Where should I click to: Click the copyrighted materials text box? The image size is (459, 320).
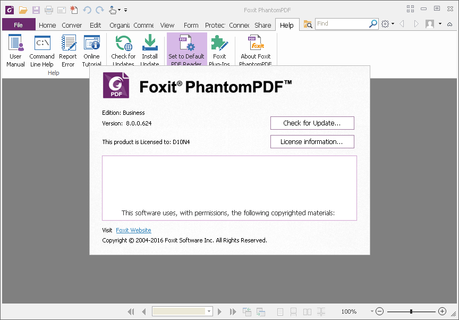coord(229,188)
